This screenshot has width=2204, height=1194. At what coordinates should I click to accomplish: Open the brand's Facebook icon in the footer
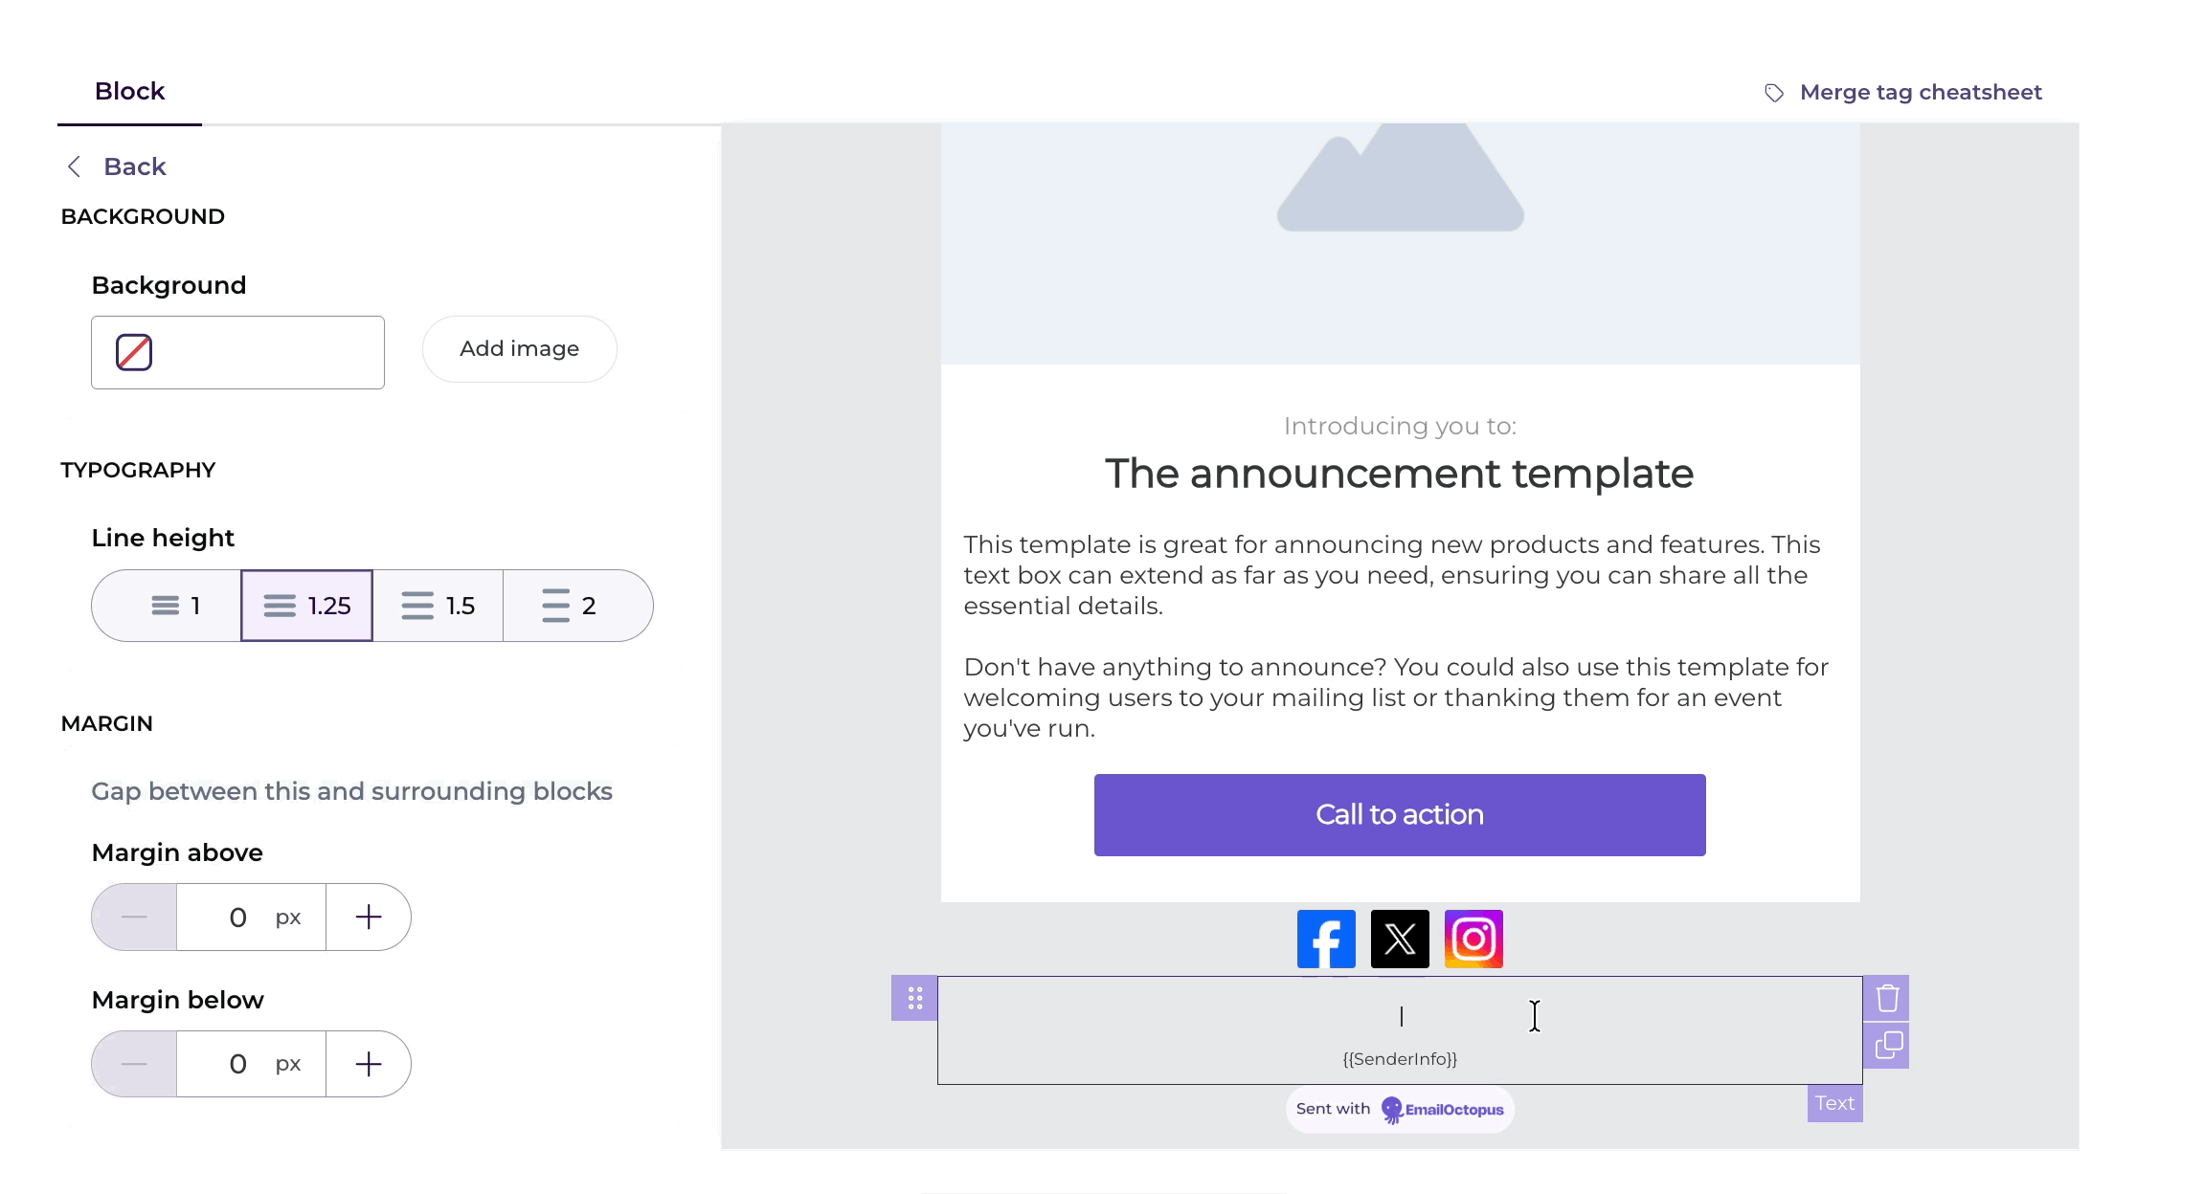pyautogui.click(x=1326, y=939)
